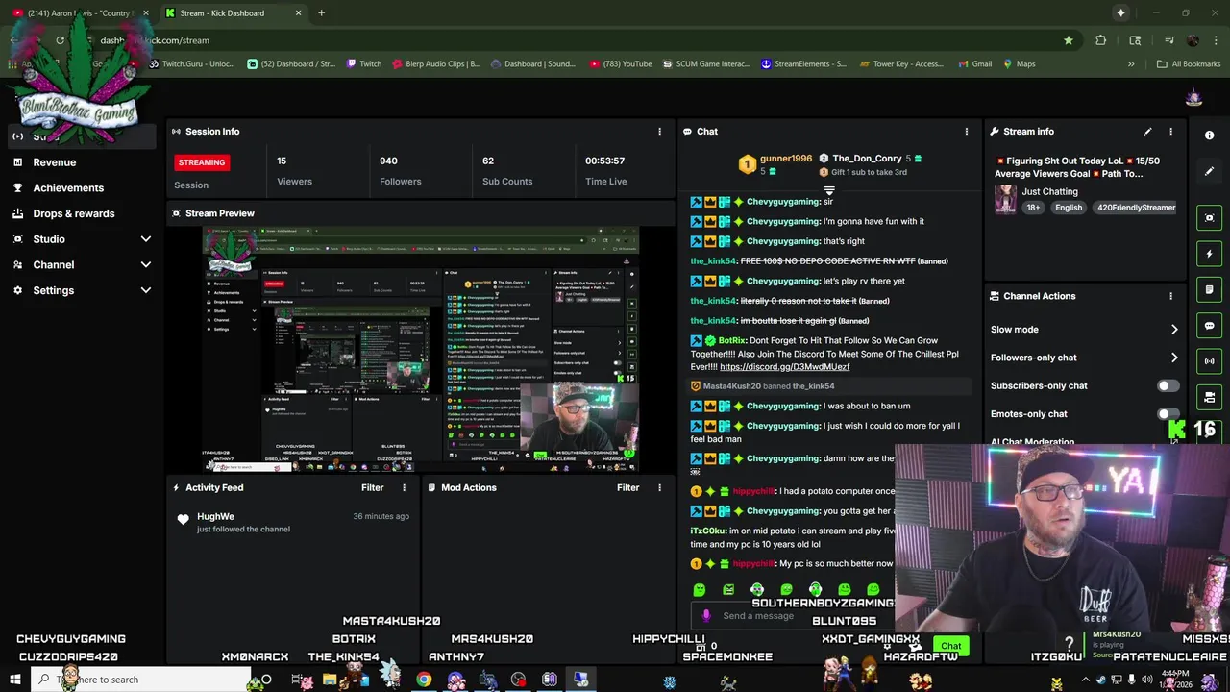Toggle Subscribers-only chat switch
Image resolution: width=1230 pixels, height=692 pixels.
coord(1167,385)
